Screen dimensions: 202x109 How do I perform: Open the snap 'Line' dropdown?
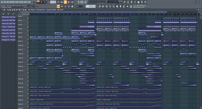click(79, 6)
